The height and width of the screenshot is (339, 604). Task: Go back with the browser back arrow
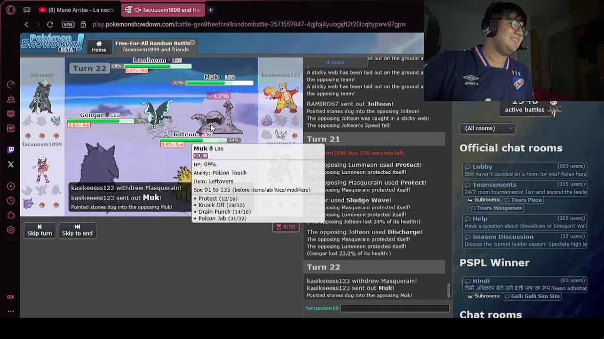[26, 24]
